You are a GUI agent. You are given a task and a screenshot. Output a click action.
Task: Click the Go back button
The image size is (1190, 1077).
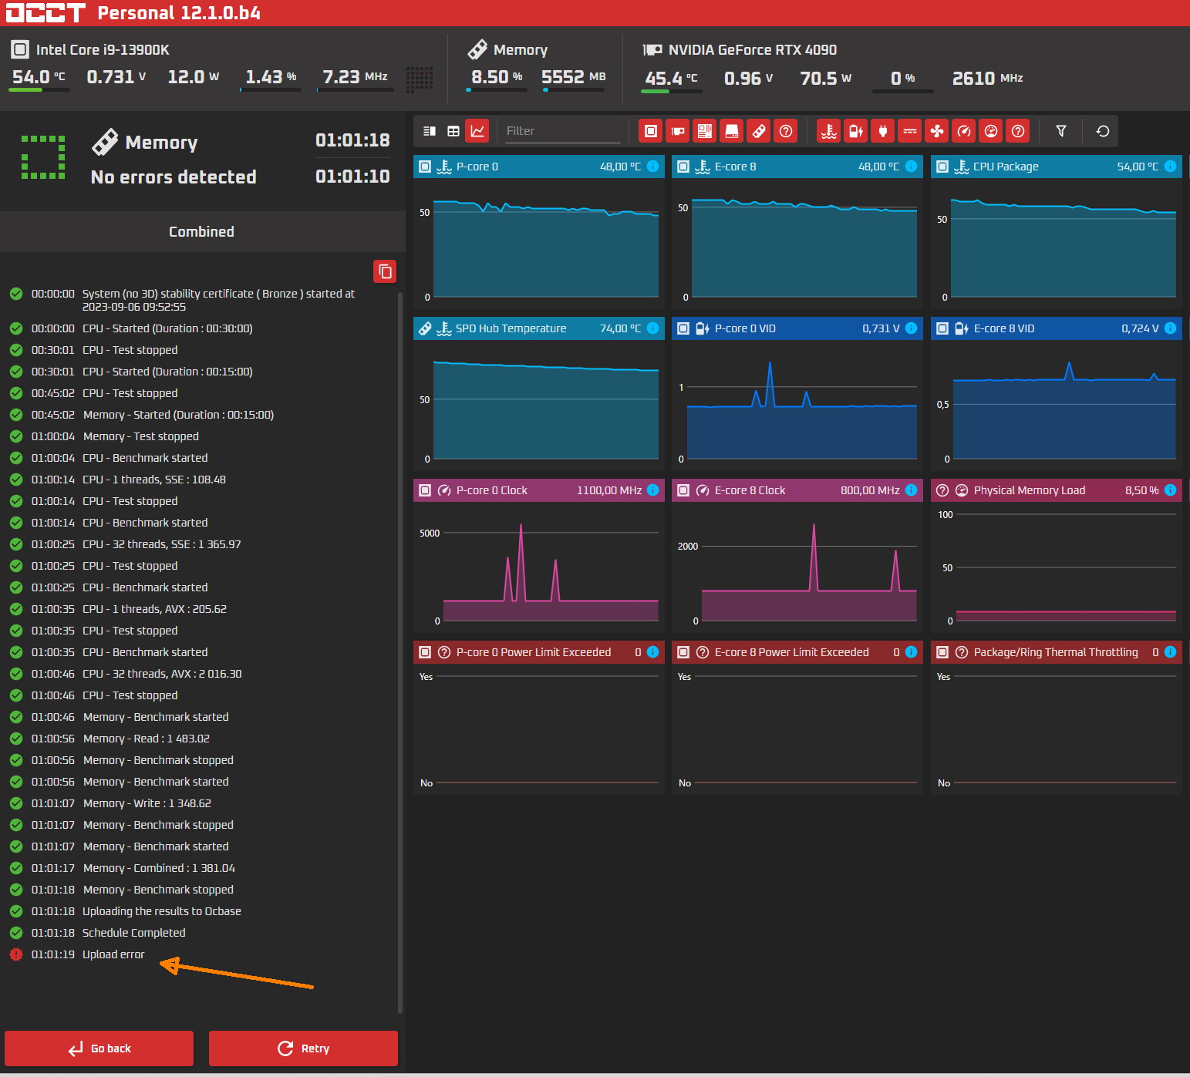[99, 1048]
